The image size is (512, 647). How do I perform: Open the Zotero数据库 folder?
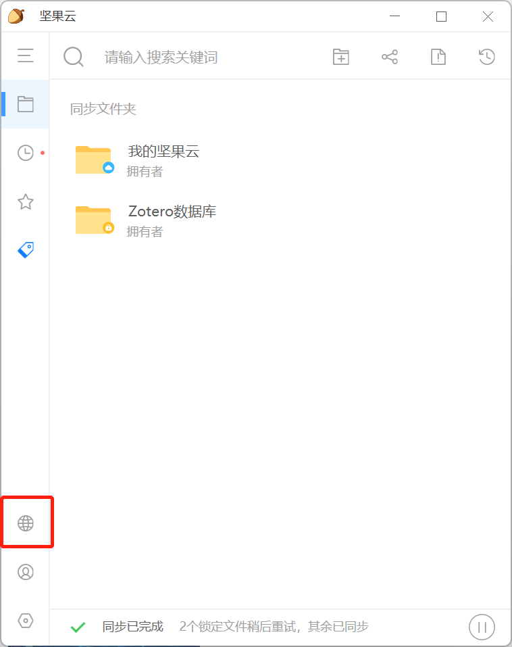[x=172, y=220]
